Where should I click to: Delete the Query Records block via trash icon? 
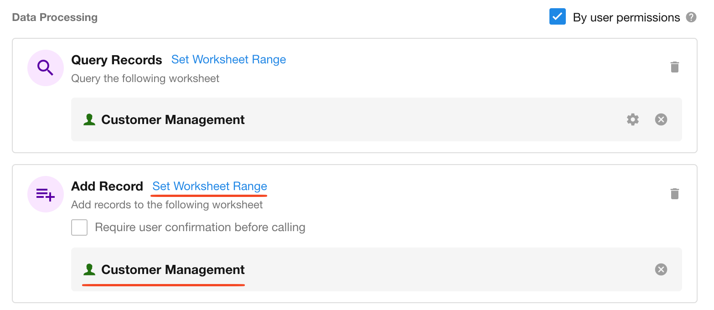click(675, 67)
